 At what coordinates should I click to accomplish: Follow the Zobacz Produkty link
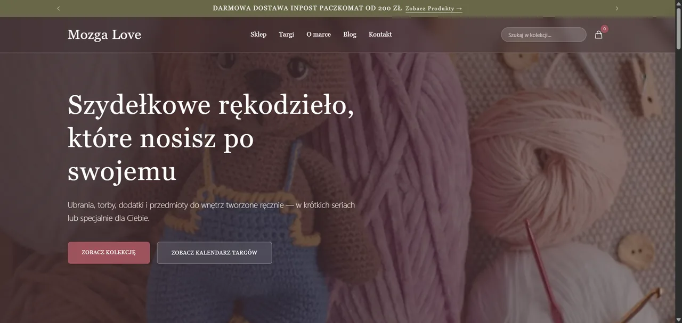point(434,9)
